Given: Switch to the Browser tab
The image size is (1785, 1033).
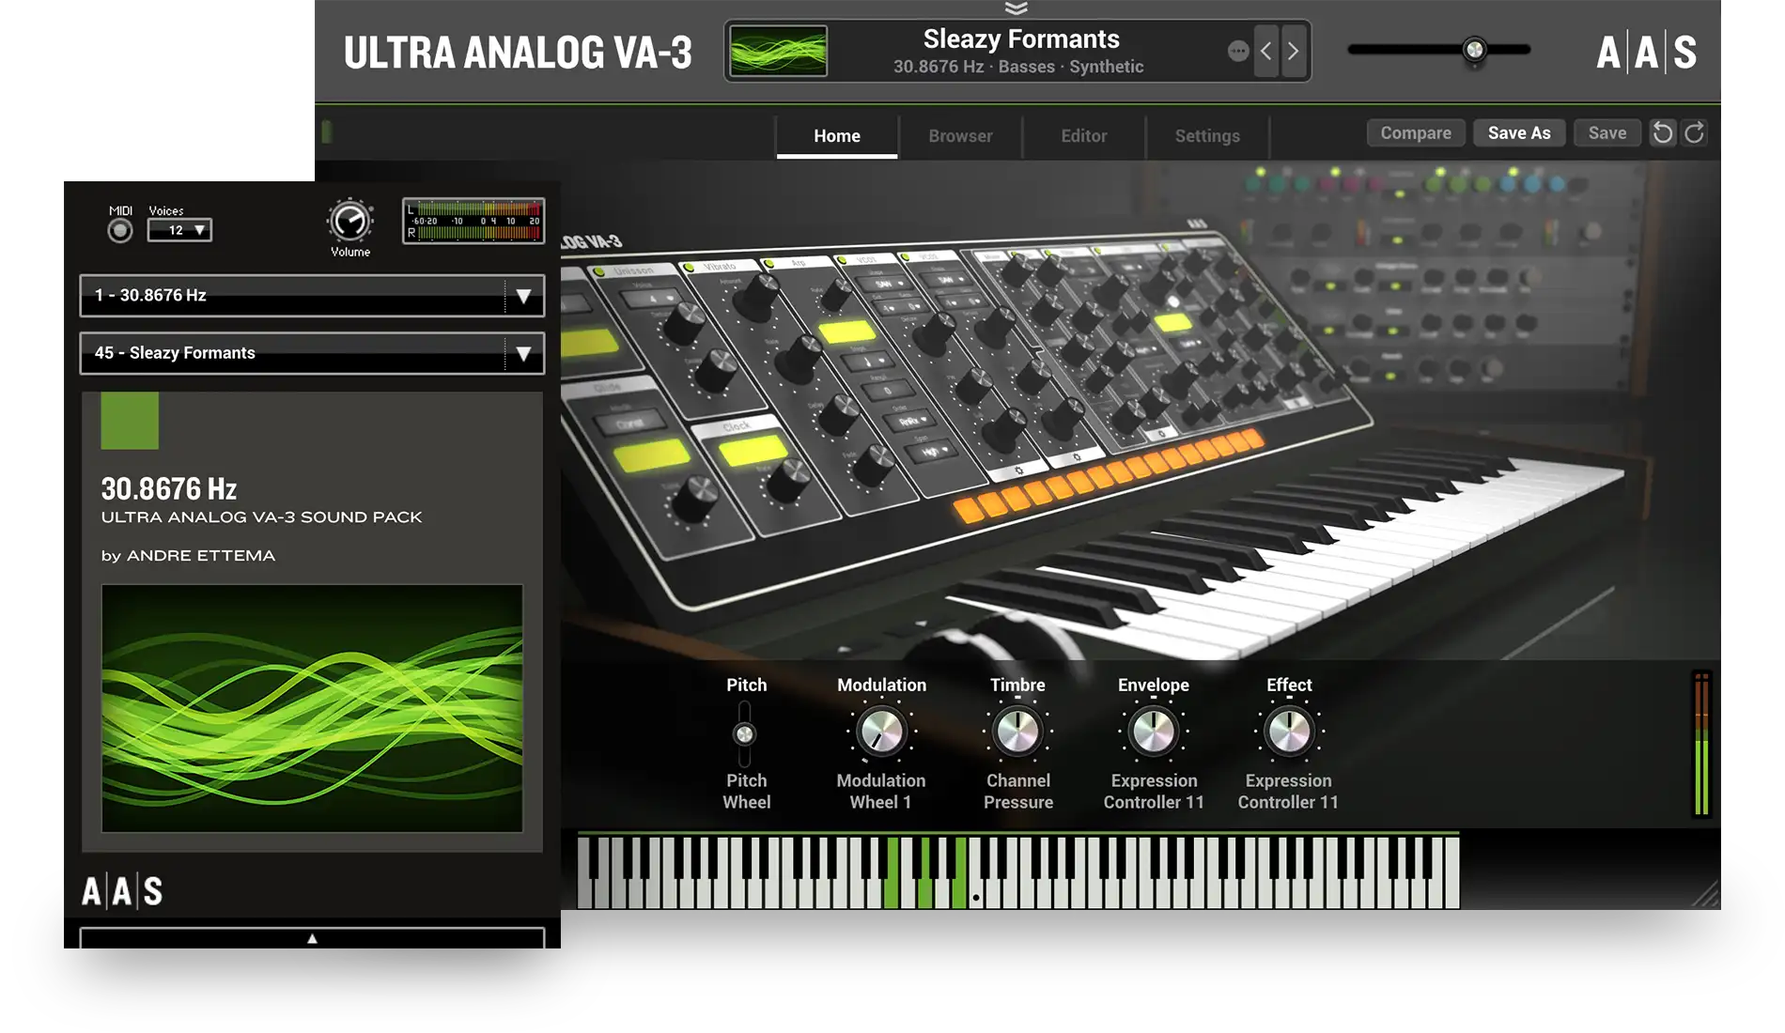Looking at the screenshot, I should pos(960,136).
